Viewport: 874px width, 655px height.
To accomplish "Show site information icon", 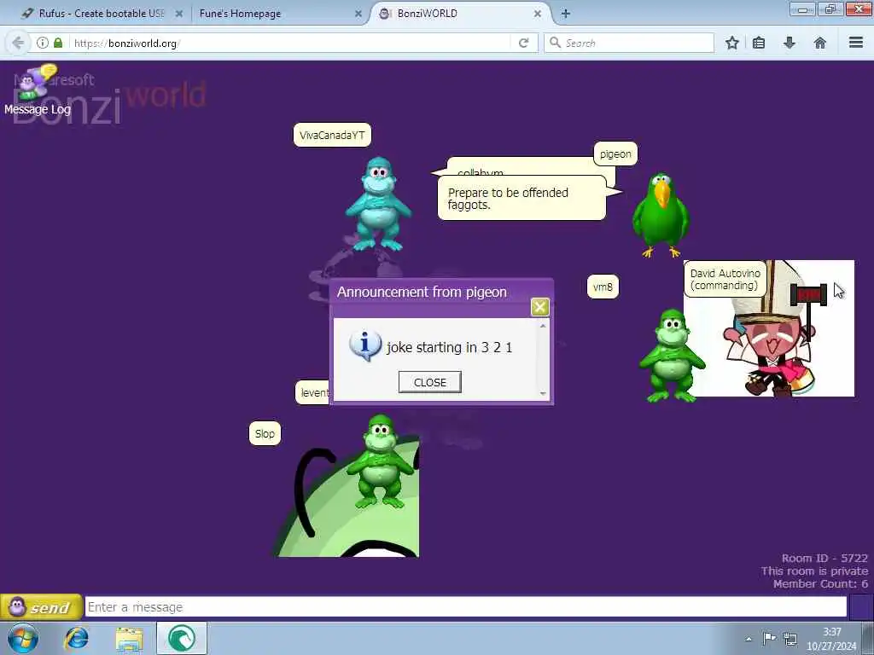I will pyautogui.click(x=43, y=43).
